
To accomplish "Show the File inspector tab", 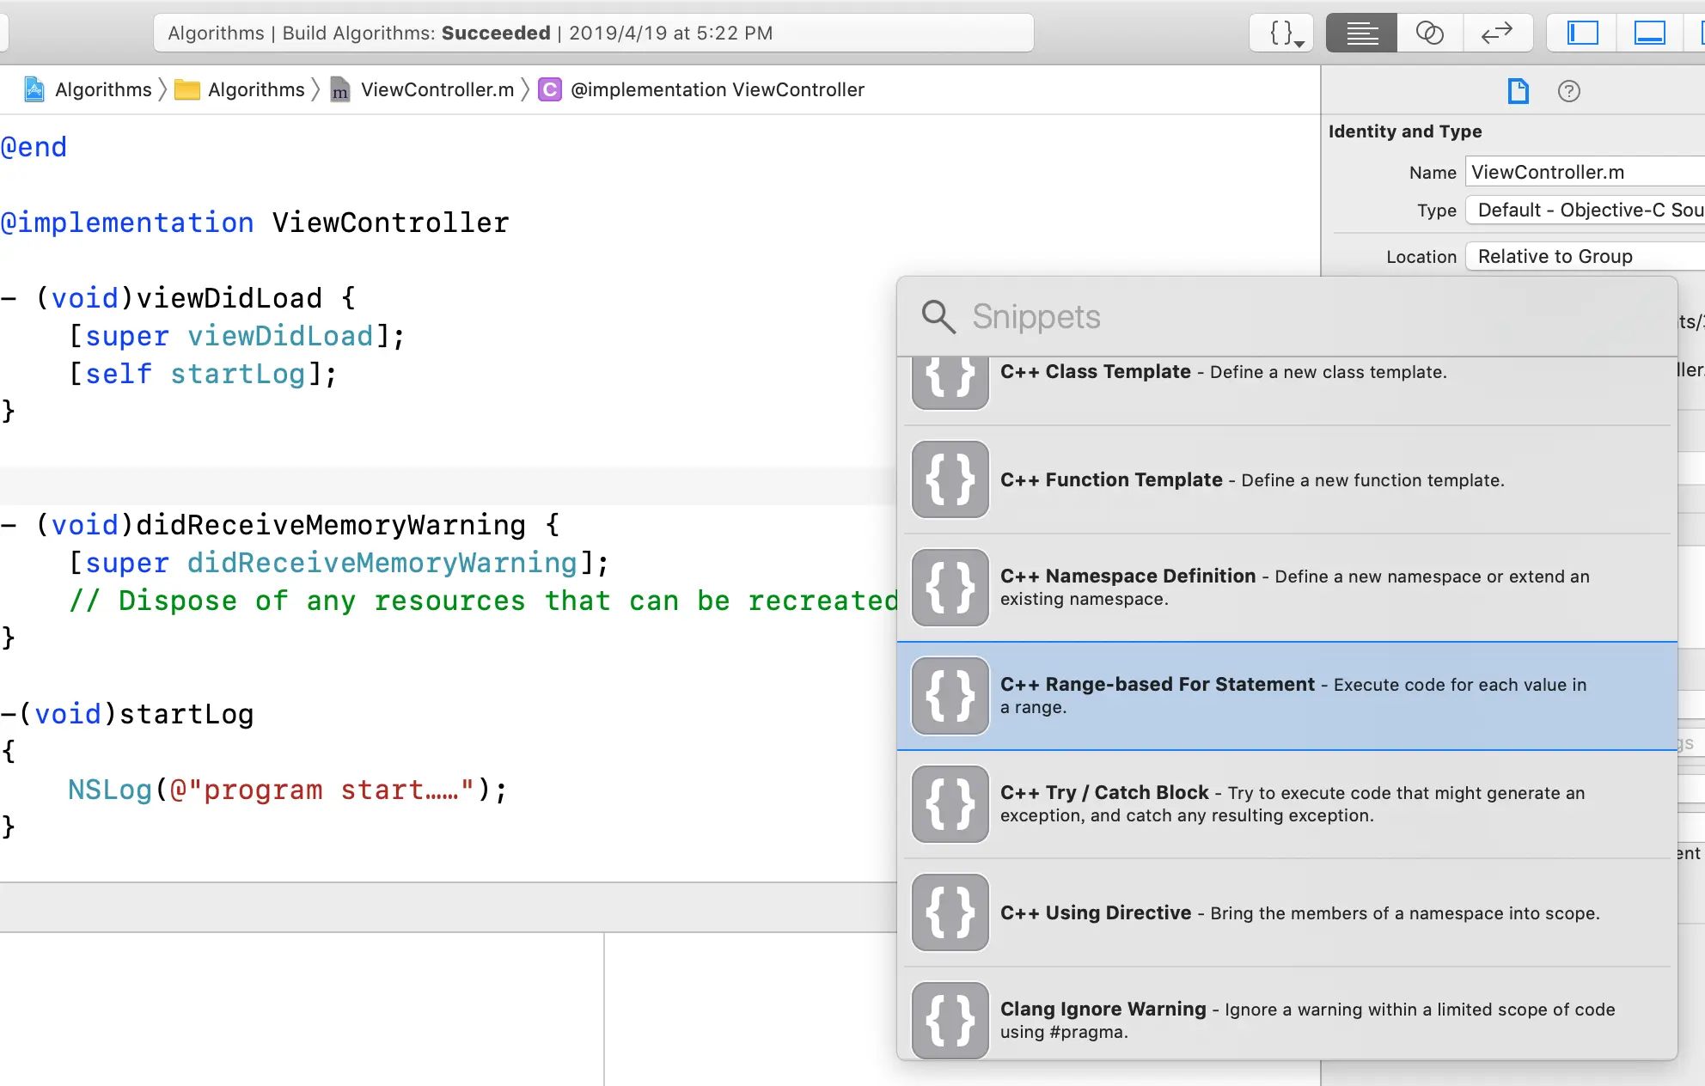I will pos(1519,91).
